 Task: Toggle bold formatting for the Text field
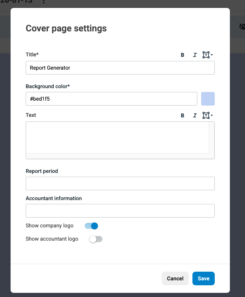coord(183,115)
